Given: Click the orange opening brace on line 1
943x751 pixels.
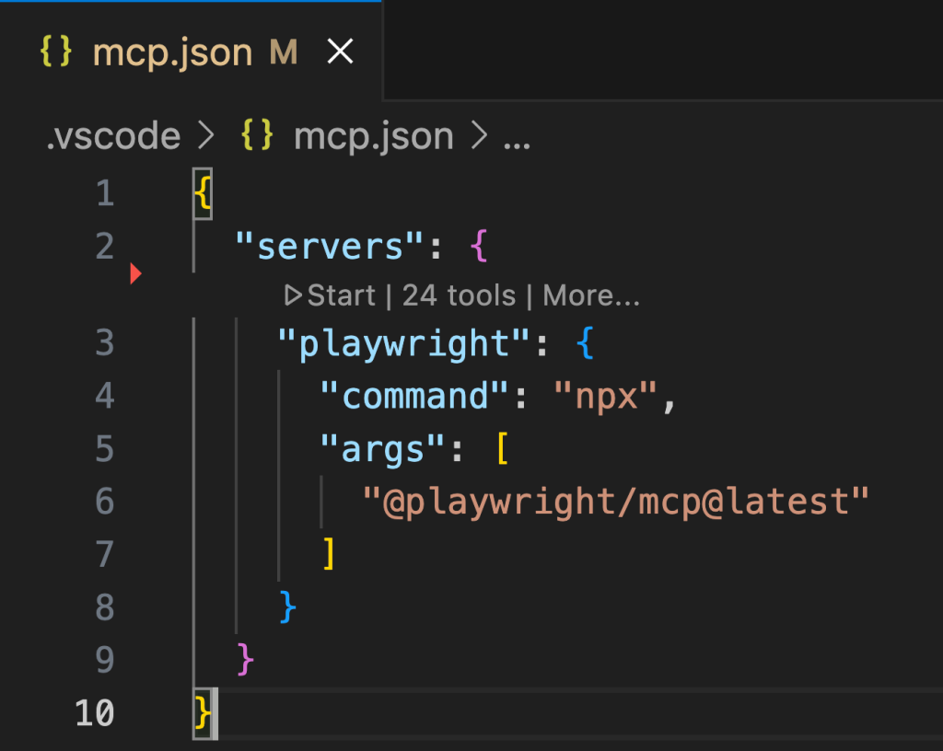Looking at the screenshot, I should point(204,193).
